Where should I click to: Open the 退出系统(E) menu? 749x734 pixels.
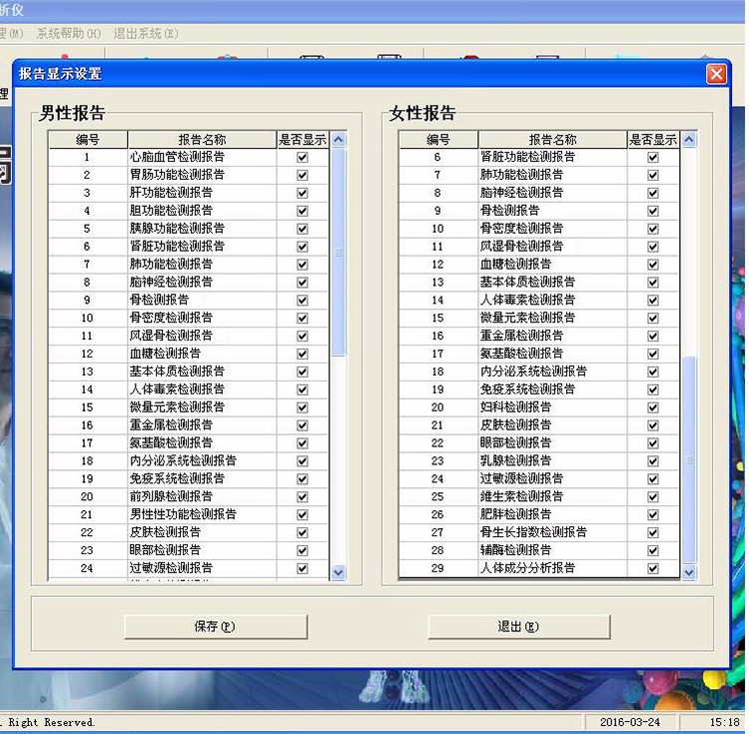[146, 33]
